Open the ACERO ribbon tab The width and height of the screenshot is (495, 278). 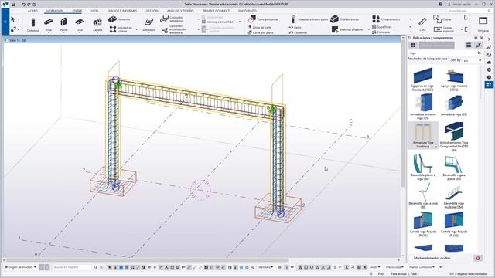click(32, 11)
